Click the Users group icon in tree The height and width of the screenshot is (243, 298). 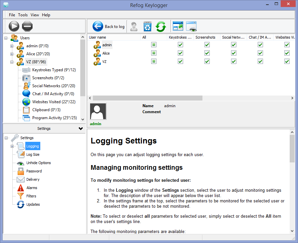14,38
